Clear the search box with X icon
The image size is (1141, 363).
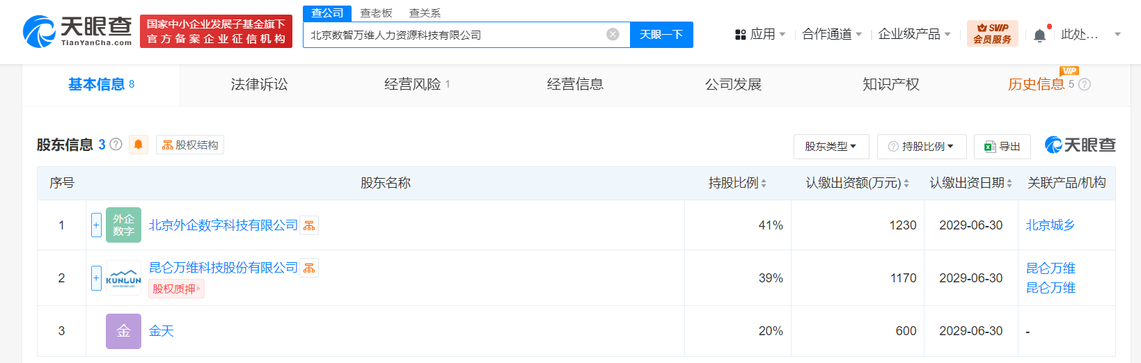[613, 35]
